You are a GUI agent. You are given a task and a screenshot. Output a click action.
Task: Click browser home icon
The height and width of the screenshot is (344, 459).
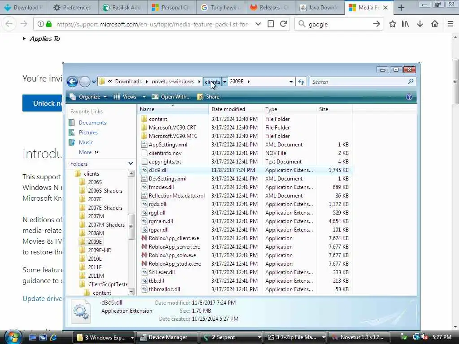click(435, 24)
